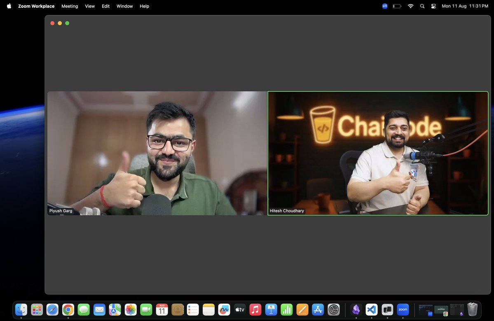Close the Zoom meeting window
The height and width of the screenshot is (321, 494).
(52, 23)
